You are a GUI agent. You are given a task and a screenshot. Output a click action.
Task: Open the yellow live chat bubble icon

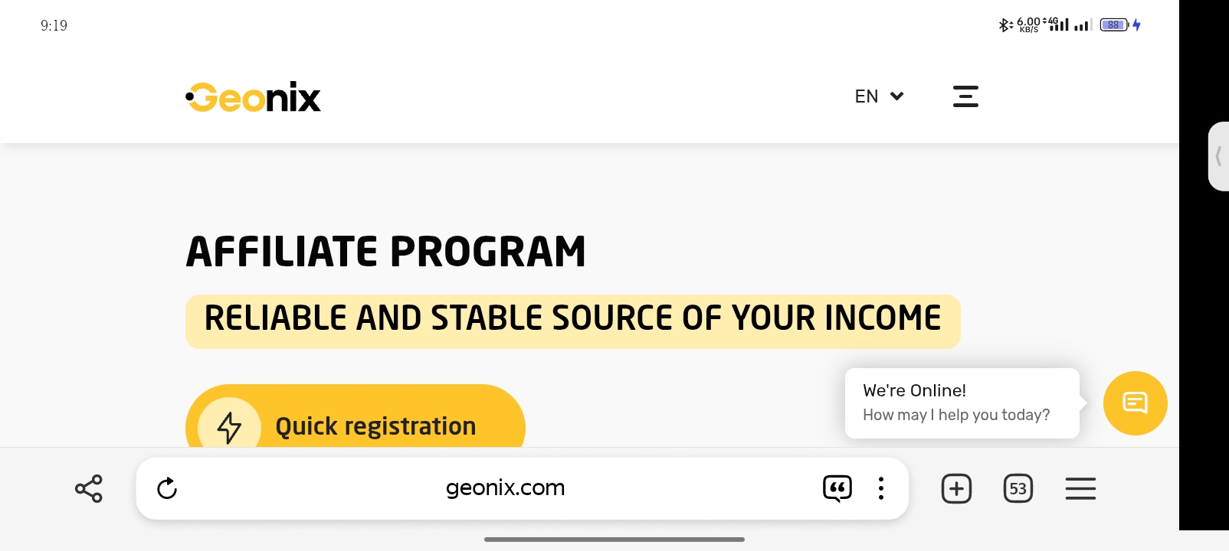click(x=1135, y=403)
